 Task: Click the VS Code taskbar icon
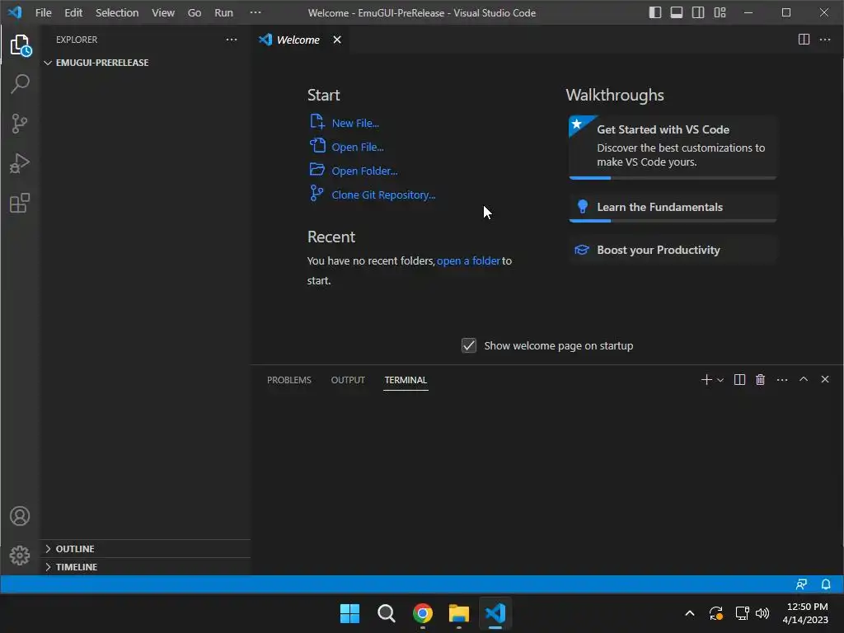coord(495,613)
